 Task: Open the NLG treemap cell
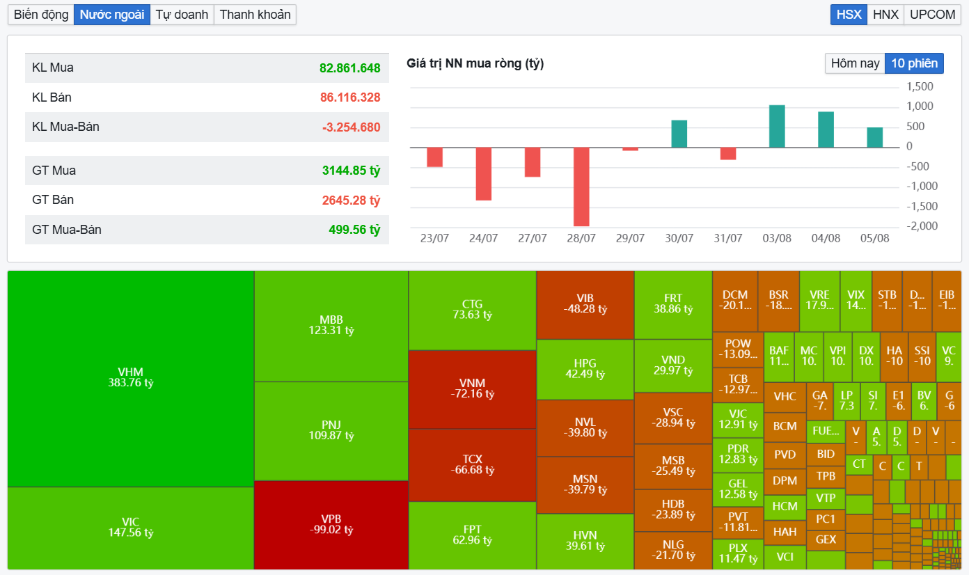673,550
